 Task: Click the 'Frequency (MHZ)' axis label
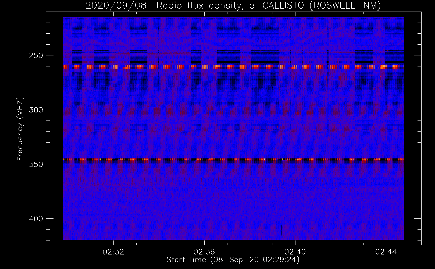pos(20,129)
